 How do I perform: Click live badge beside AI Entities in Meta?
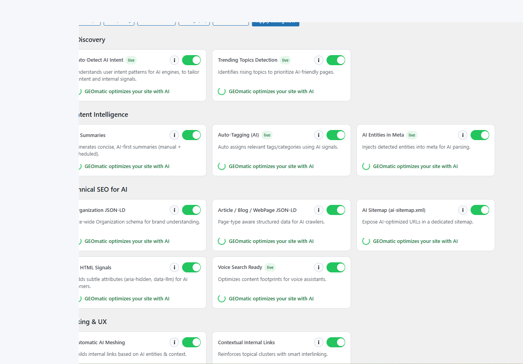click(412, 135)
